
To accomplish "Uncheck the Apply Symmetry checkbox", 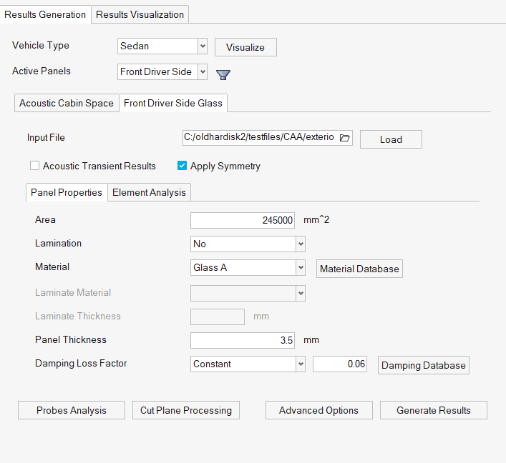I will coord(182,166).
